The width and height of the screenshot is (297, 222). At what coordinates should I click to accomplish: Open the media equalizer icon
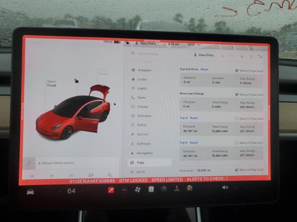pyautogui.click(x=91, y=175)
